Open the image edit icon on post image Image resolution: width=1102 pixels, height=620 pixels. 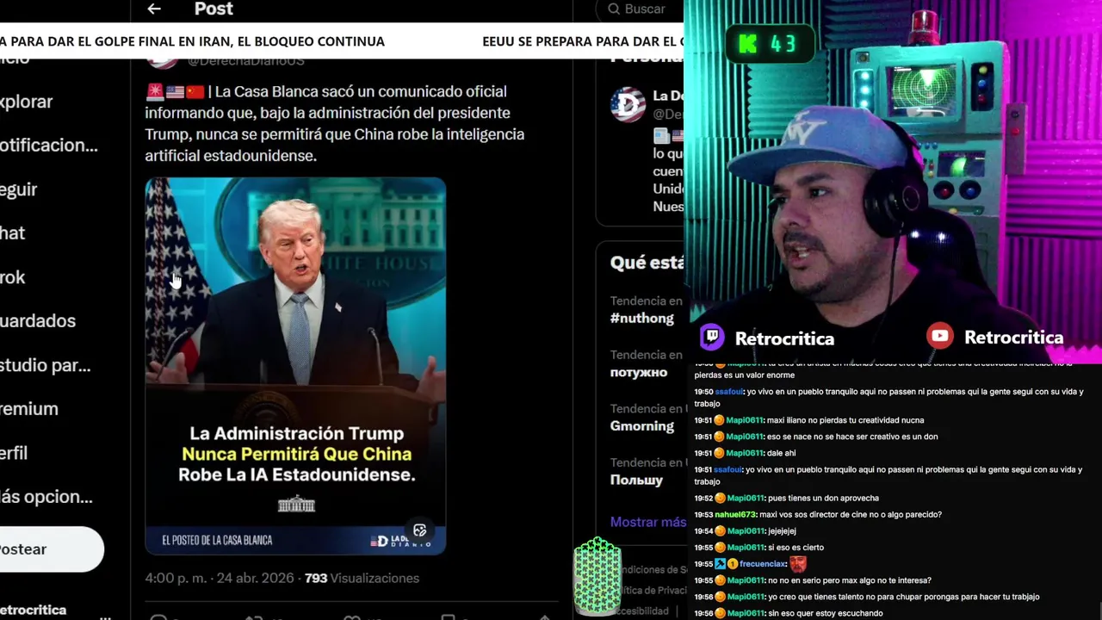coord(420,530)
